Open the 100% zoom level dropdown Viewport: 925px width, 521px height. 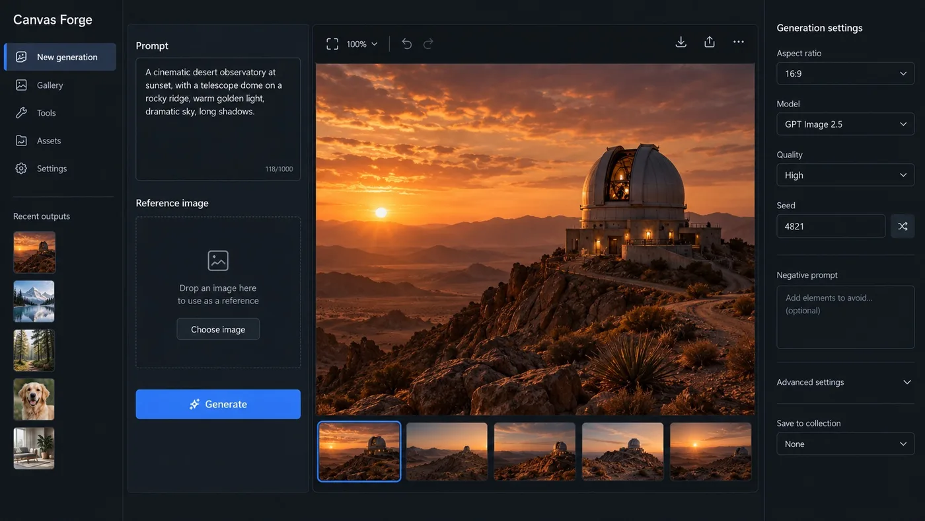362,44
